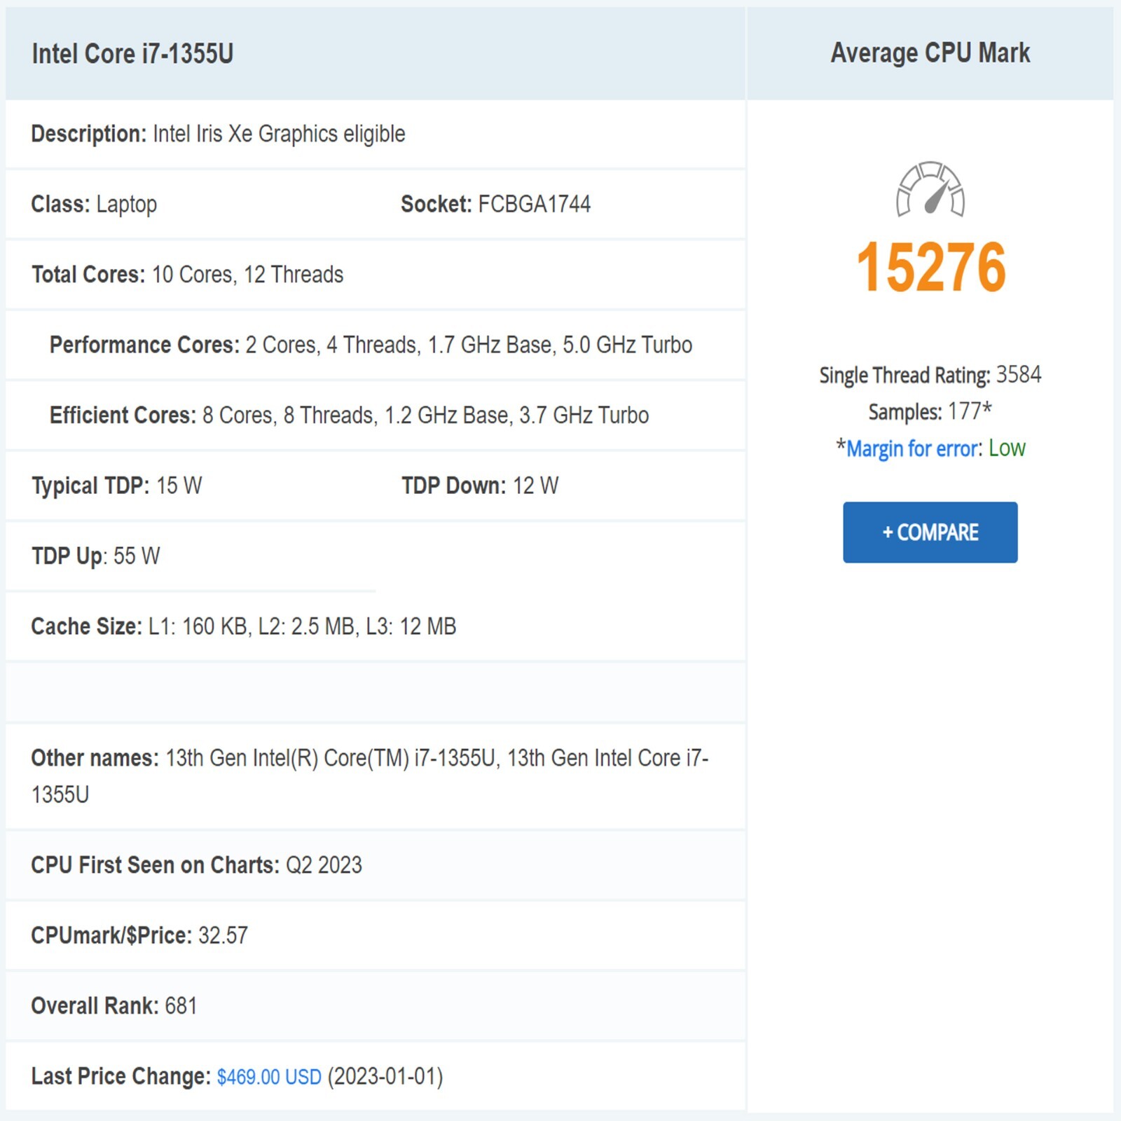Click Total Cores 10 Cores, 12 Threads

tap(188, 275)
